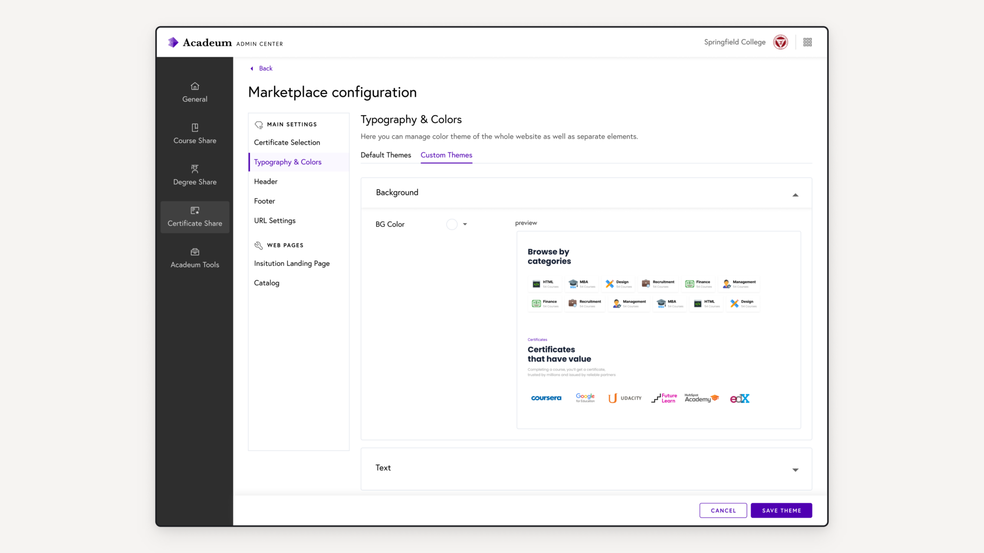Select Certificate Selection under Main Settings
Screen dimensions: 984x553
pyautogui.click(x=287, y=142)
